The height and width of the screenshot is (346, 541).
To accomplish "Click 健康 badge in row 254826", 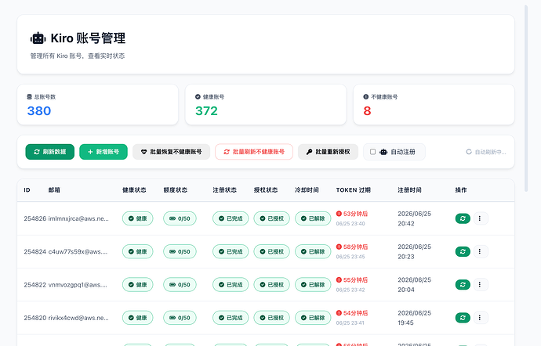I will click(x=138, y=218).
